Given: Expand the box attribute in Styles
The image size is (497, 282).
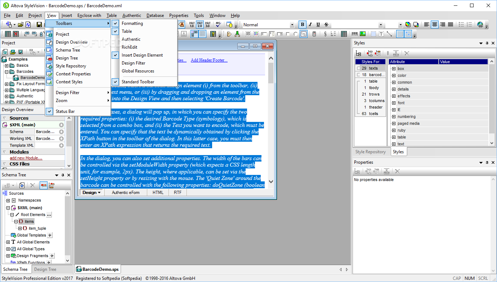Looking at the screenshot, I should [394, 69].
